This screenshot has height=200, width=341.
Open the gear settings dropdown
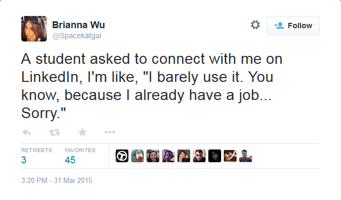(x=255, y=25)
